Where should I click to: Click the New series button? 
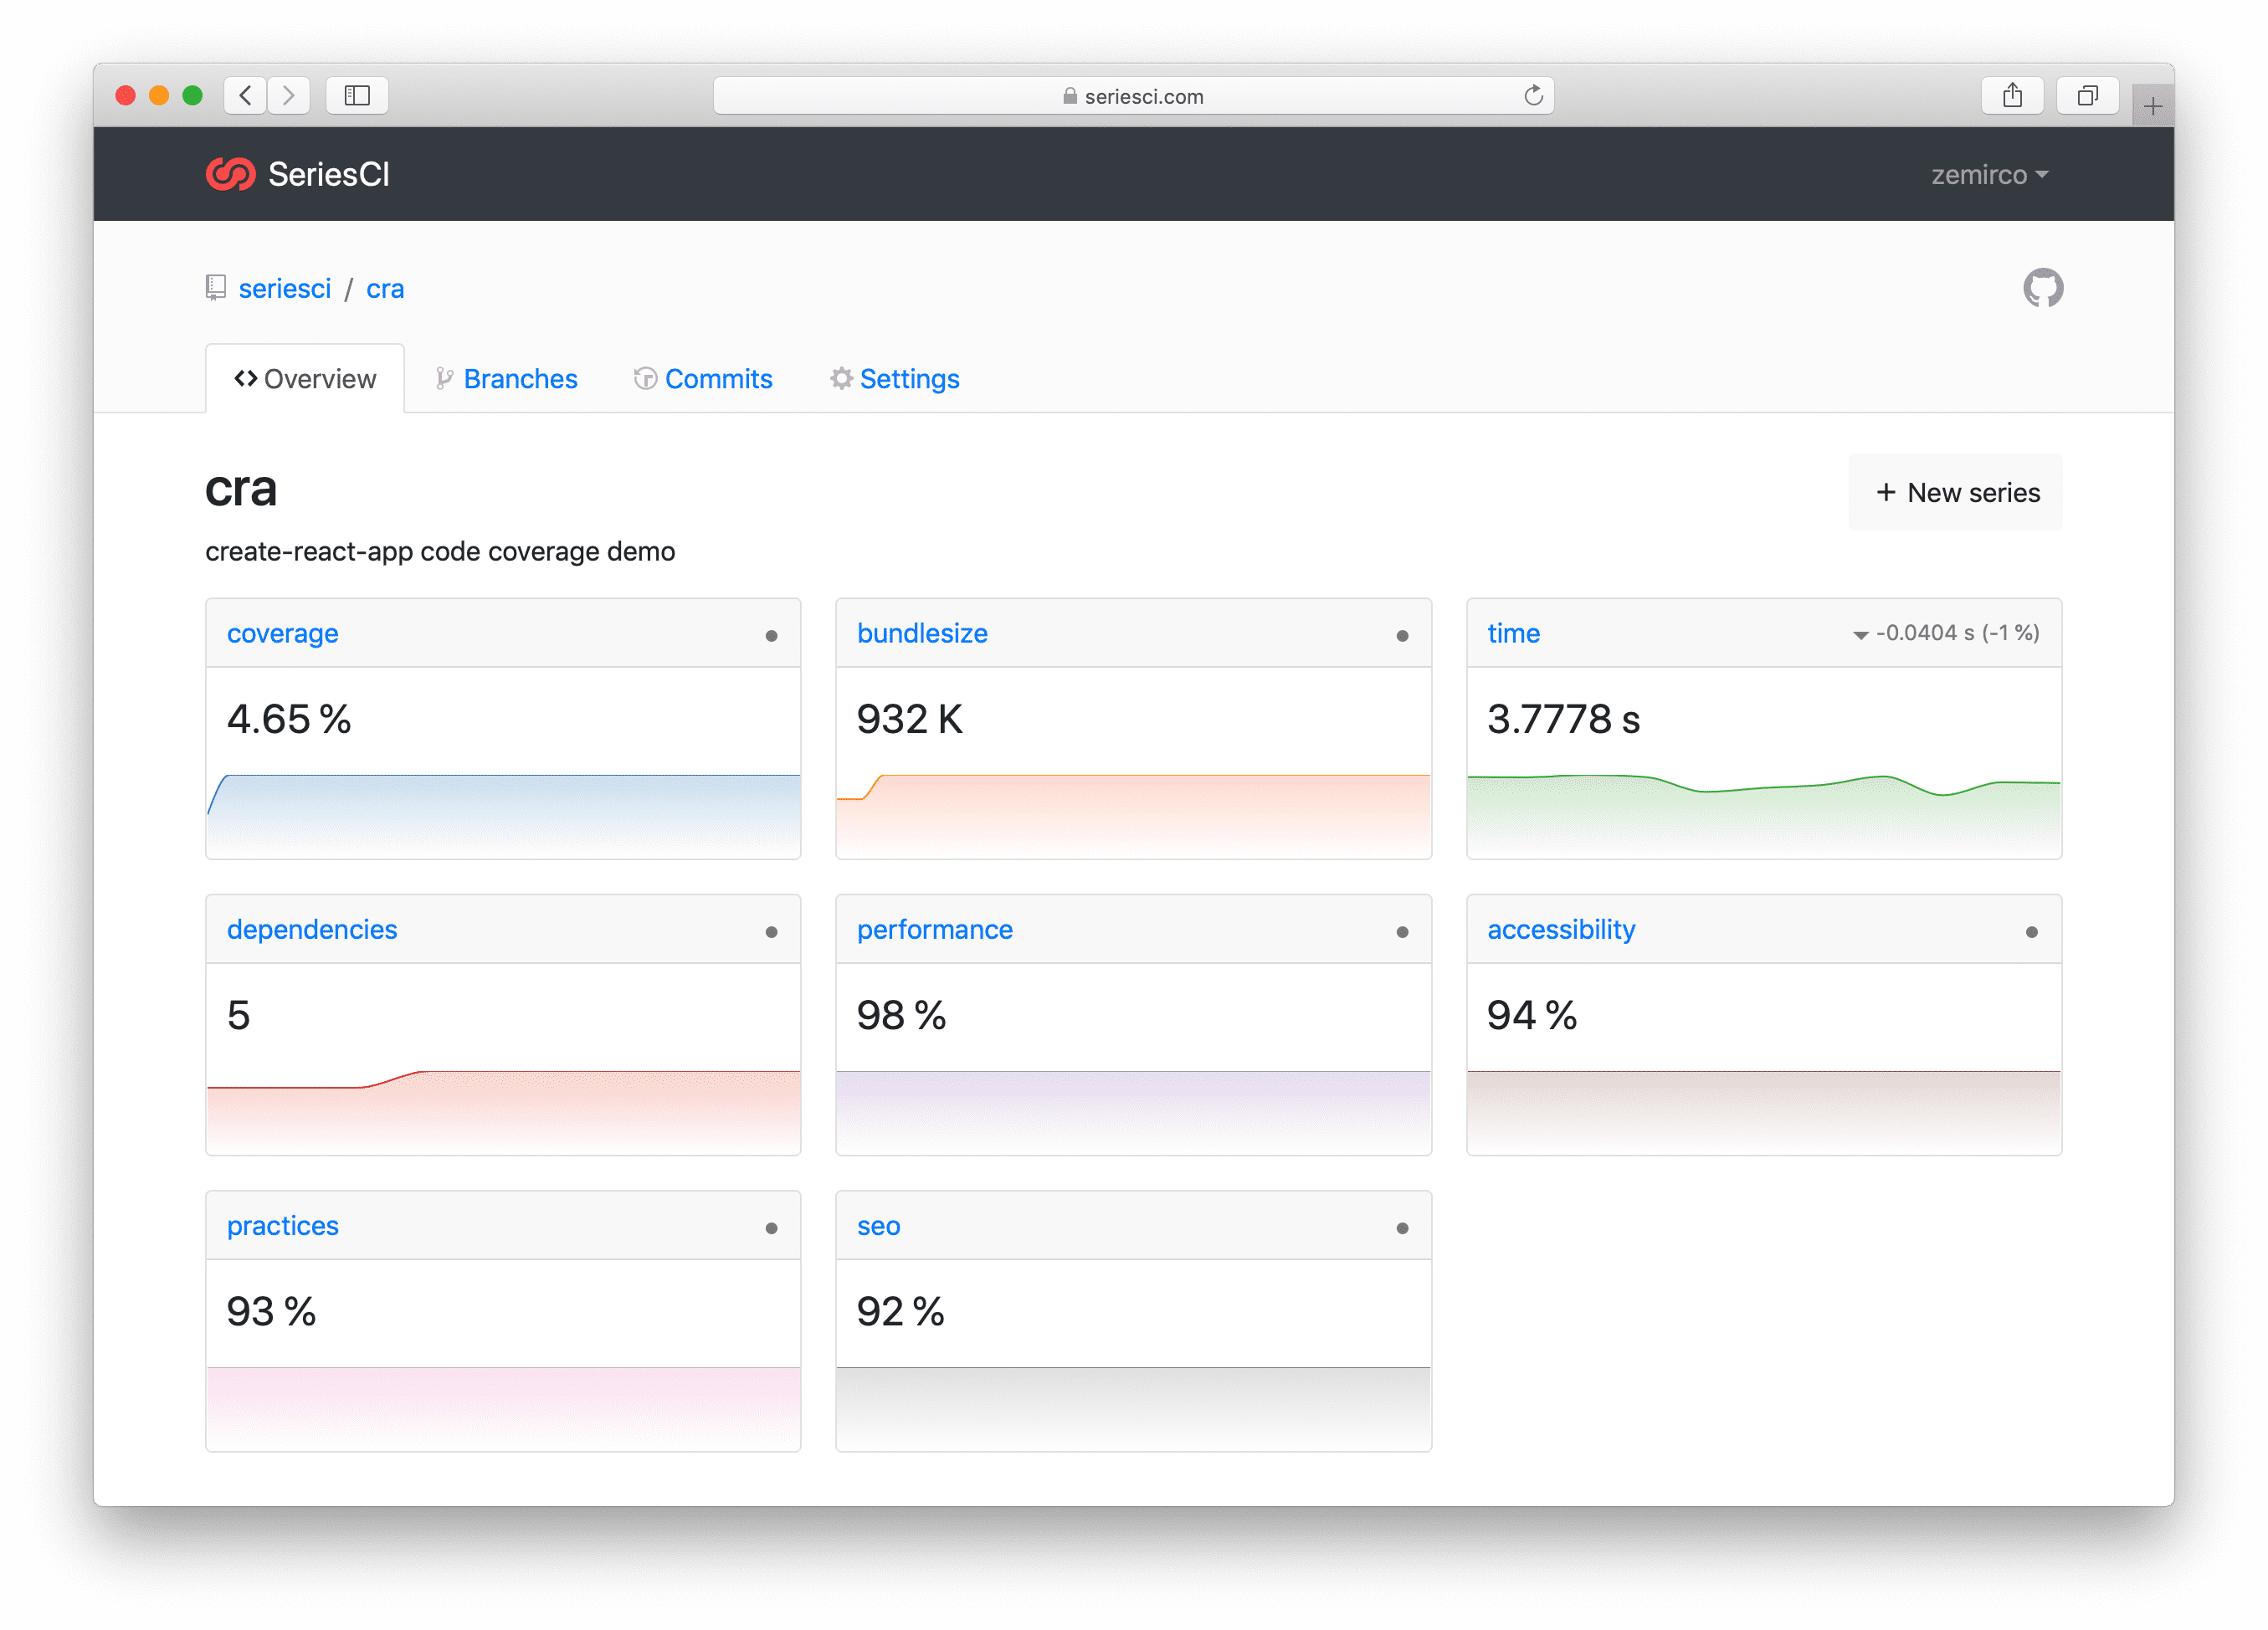point(1955,492)
